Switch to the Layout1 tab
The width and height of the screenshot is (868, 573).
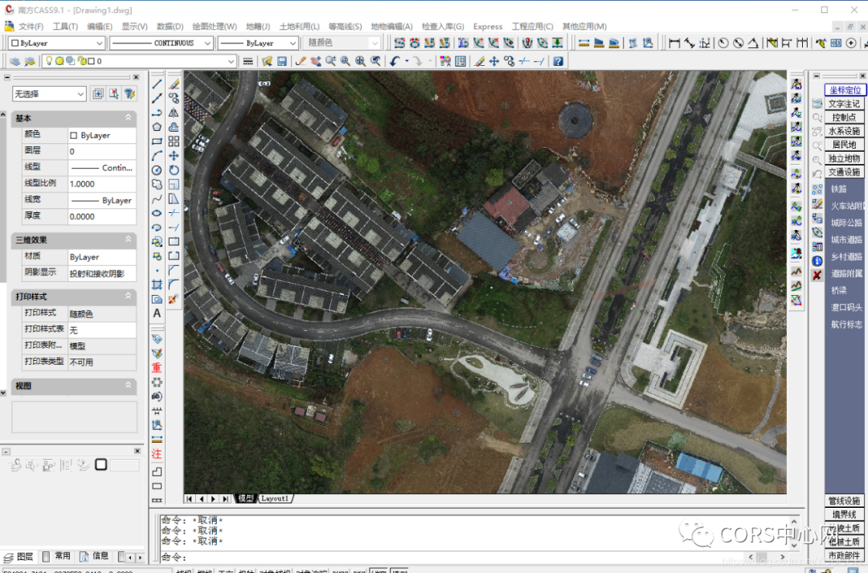[x=275, y=498]
